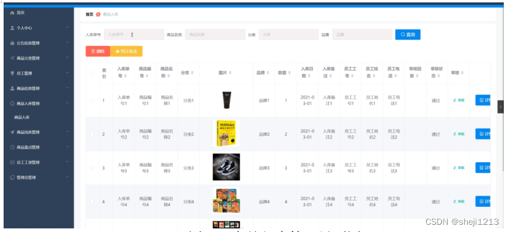Sort by the 品牌 column sort icon
The height and width of the screenshot is (232, 508).
268,73
